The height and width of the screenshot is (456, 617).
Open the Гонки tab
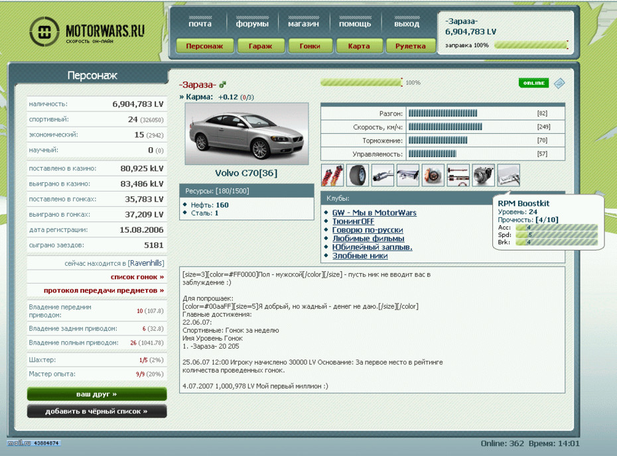coord(310,46)
